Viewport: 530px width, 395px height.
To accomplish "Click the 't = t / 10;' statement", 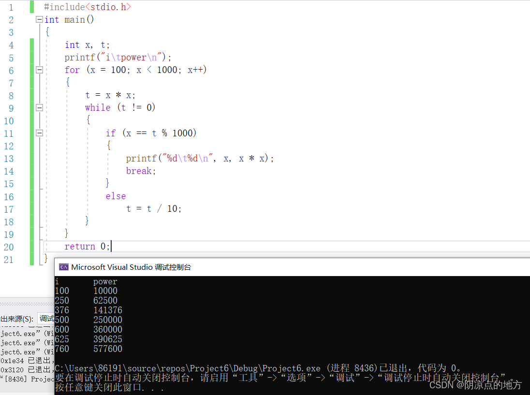I will point(154,209).
